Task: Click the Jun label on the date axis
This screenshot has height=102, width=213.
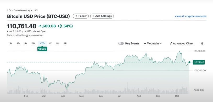Action: pyautogui.click(x=101, y=96)
